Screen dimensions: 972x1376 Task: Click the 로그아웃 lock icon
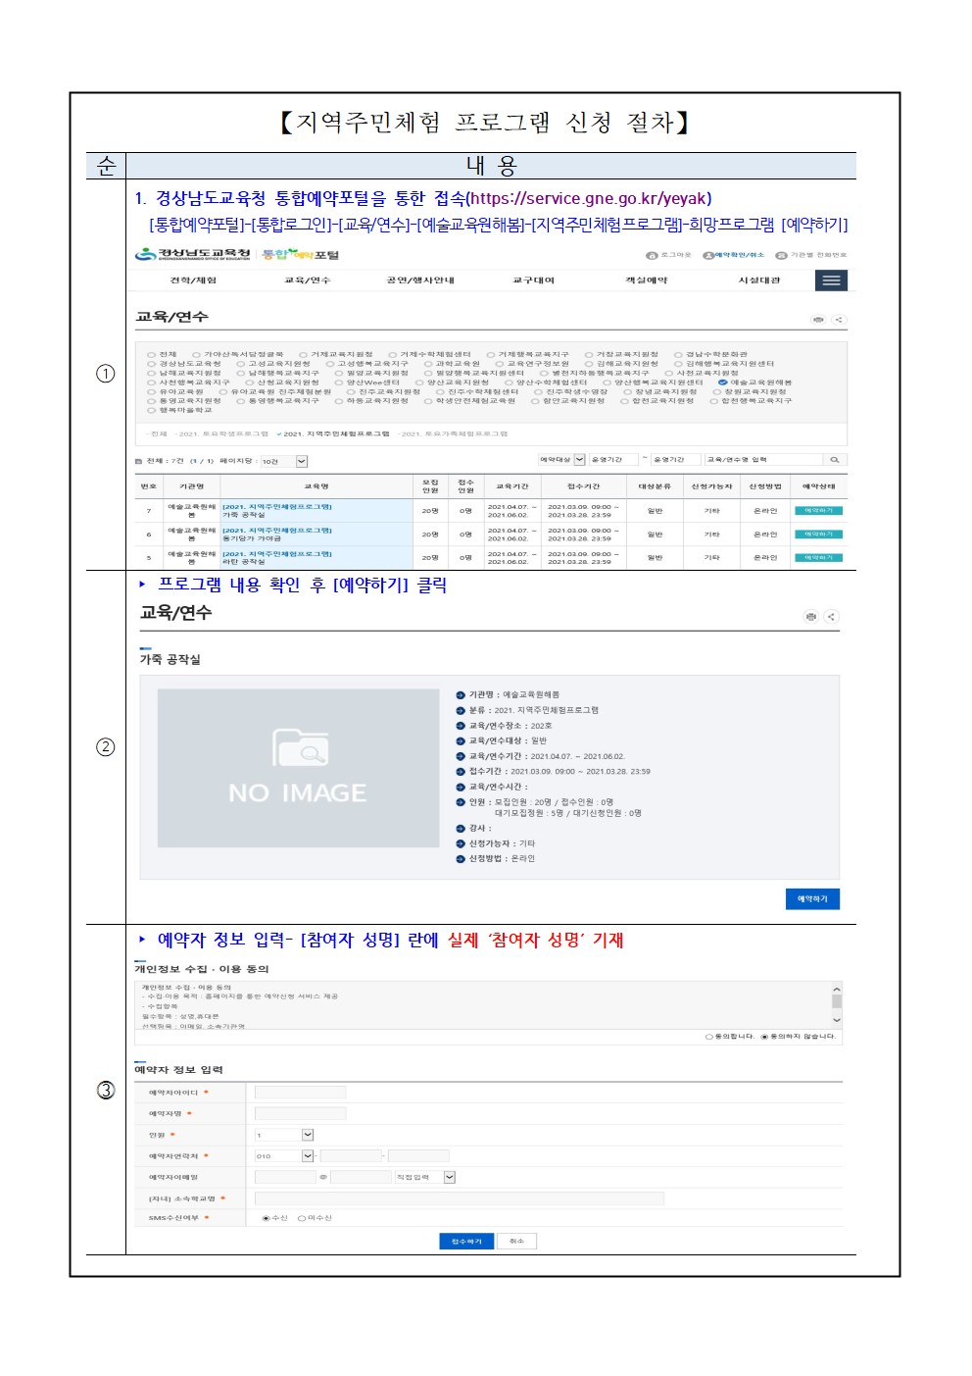point(651,255)
